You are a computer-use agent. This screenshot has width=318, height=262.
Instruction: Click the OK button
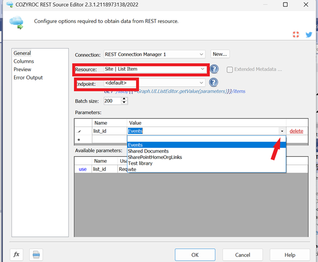pyautogui.click(x=195, y=255)
